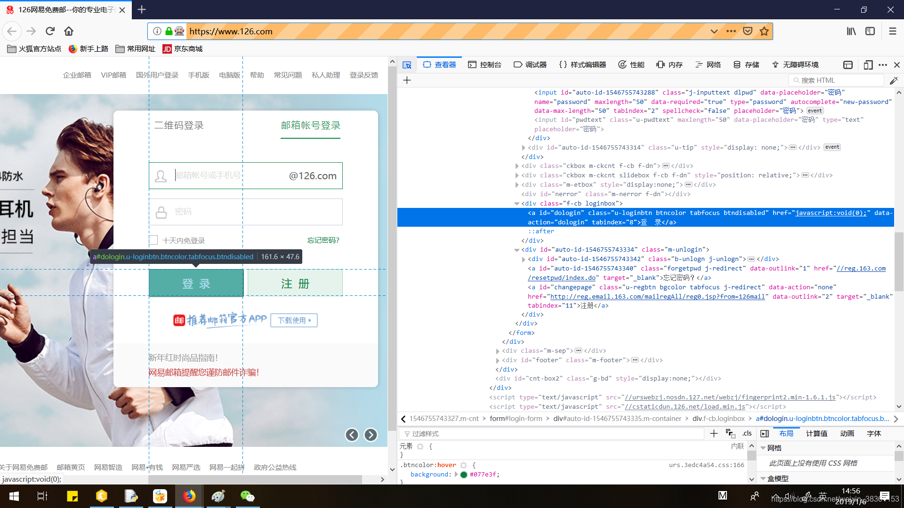Viewport: 904px width, 508px height.
Task: Collapse the 盒模型 box model section
Action: [763, 478]
